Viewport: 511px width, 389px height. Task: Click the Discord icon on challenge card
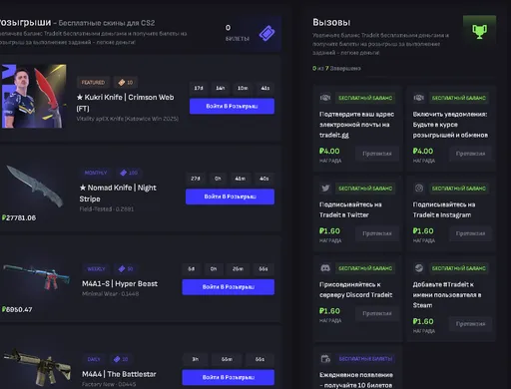pos(325,268)
